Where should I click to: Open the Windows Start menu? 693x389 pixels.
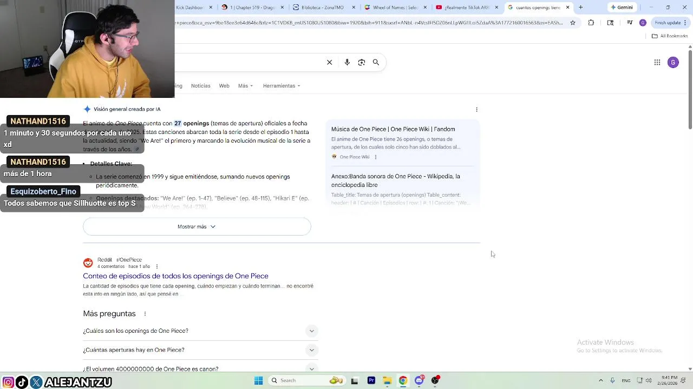coord(258,380)
